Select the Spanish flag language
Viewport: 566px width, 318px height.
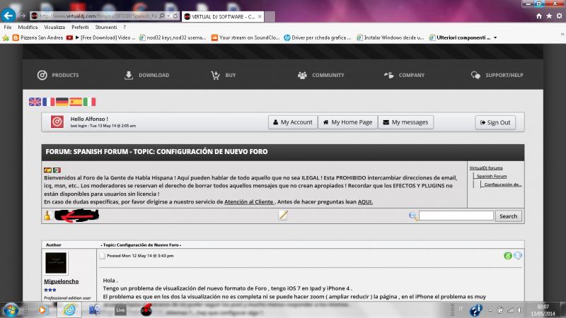coord(76,102)
